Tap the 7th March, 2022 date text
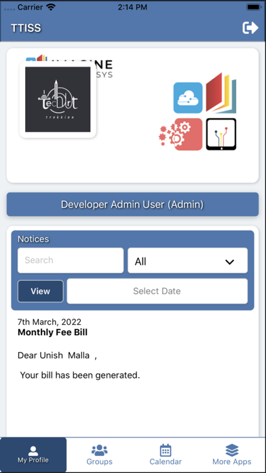 coord(50,322)
